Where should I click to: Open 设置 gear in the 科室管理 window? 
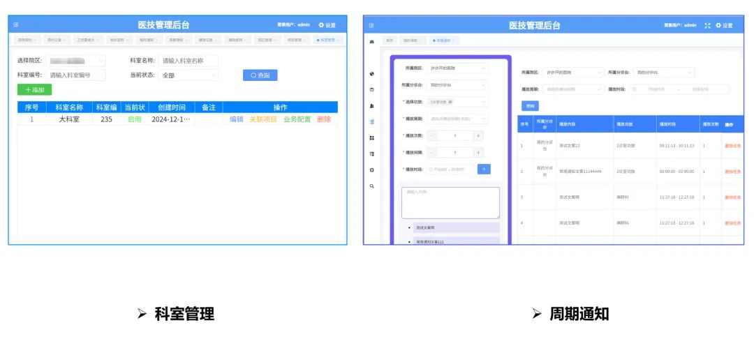point(327,25)
